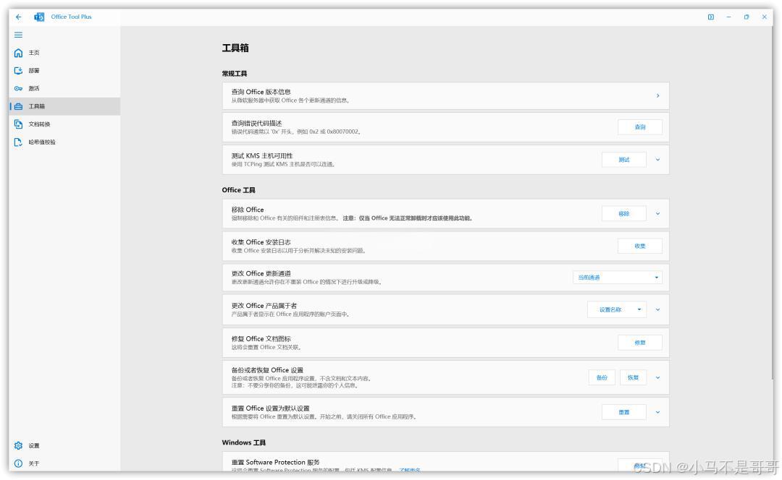This screenshot has width=782, height=480.
Task: Open the 关于 info icon in sidebar
Action: (x=18, y=463)
